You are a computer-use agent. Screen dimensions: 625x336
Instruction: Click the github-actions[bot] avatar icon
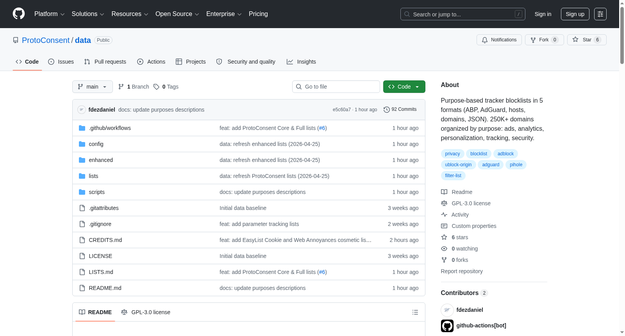(447, 325)
